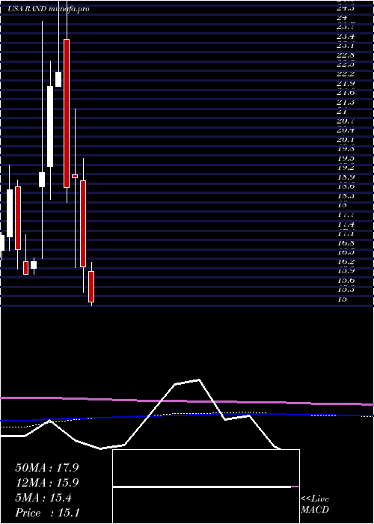Click the 20.4 price axis label

[346, 130]
